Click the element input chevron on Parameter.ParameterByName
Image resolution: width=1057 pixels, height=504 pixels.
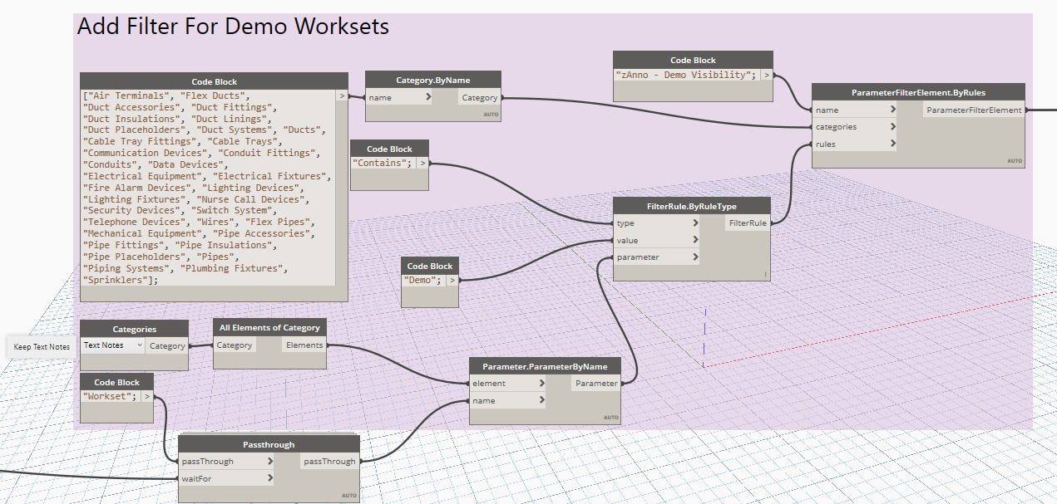(541, 384)
